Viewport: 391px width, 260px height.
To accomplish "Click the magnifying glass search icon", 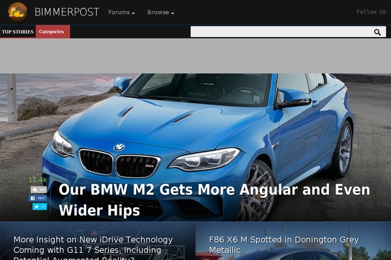I will pyautogui.click(x=377, y=32).
